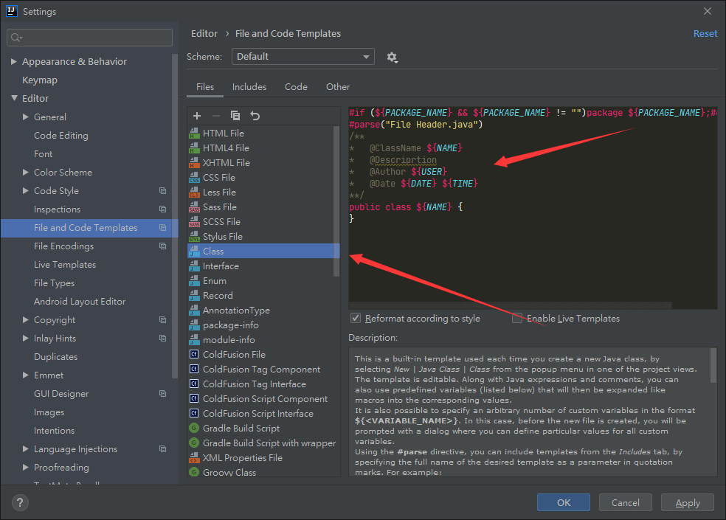Open the scheme gear settings icon
Image resolution: width=726 pixels, height=520 pixels.
pyautogui.click(x=392, y=57)
